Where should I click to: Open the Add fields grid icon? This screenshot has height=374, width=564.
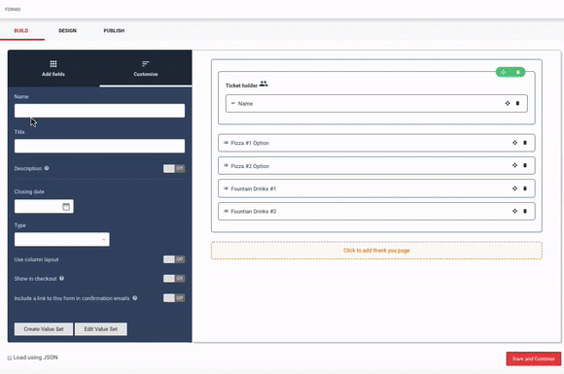coord(53,64)
